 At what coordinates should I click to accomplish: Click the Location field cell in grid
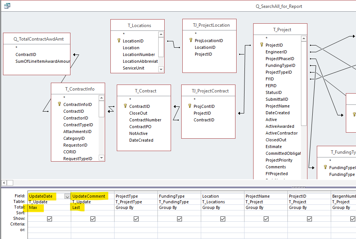click(x=223, y=196)
